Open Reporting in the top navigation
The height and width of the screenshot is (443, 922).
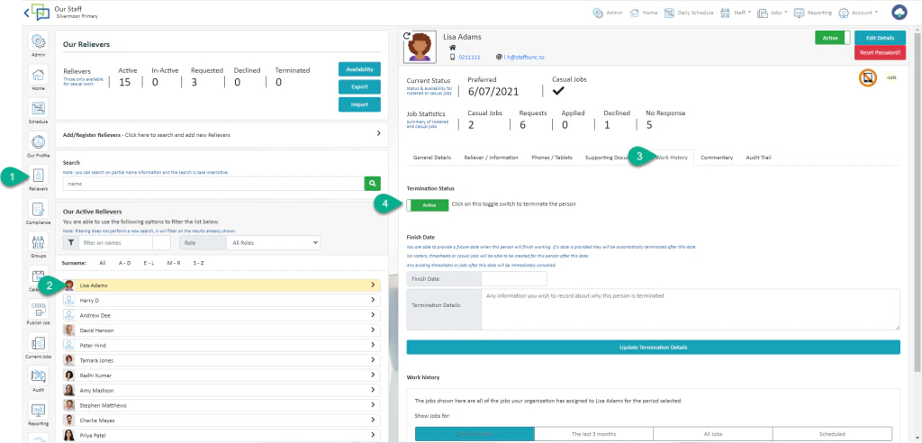coord(813,13)
